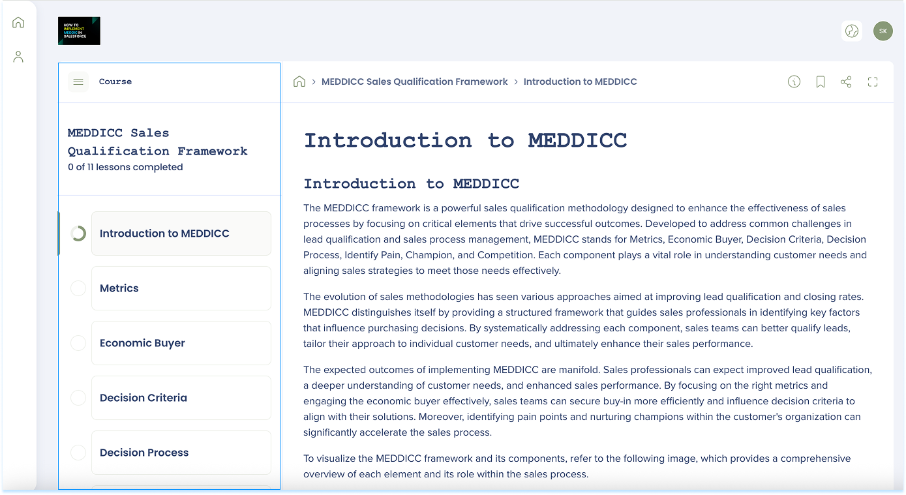
Task: Click the Home icon in left sidebar
Action: click(18, 23)
